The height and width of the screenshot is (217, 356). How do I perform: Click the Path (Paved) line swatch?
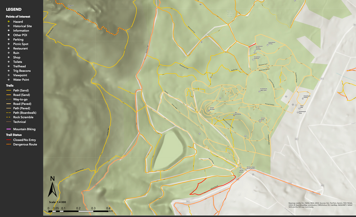point(8,108)
